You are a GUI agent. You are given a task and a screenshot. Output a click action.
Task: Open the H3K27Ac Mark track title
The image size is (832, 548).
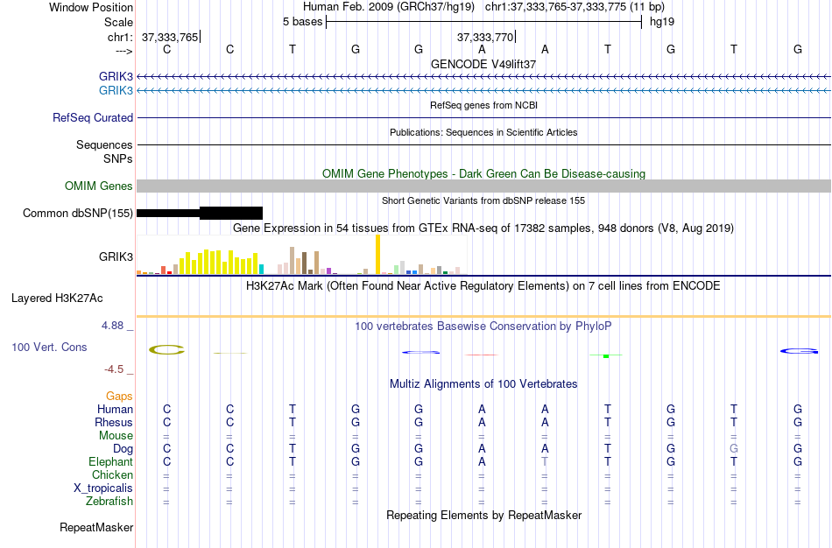(483, 286)
